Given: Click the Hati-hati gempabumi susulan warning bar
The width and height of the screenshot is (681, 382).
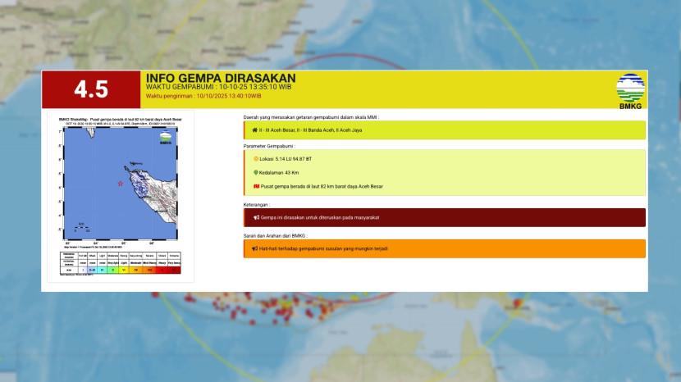Looking at the screenshot, I should click(x=445, y=248).
